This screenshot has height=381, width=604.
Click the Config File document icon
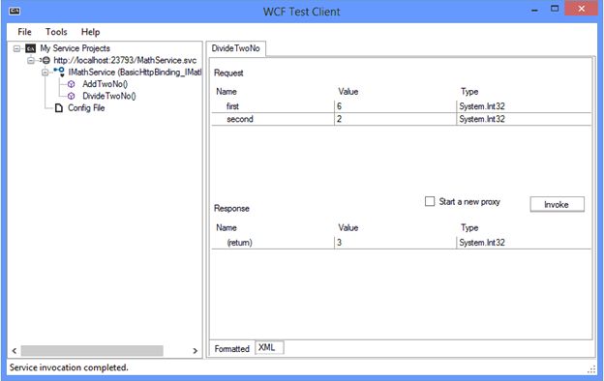[58, 107]
